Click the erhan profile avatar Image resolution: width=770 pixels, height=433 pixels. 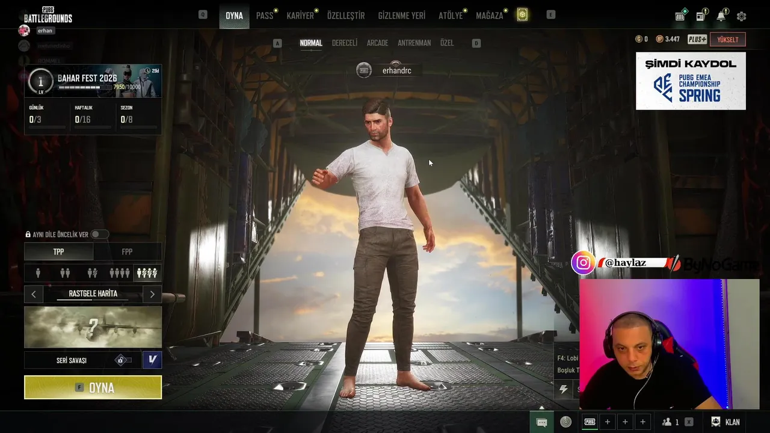tap(24, 31)
